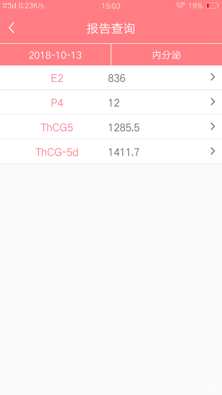Tap the HD call icon

coord(180,5)
